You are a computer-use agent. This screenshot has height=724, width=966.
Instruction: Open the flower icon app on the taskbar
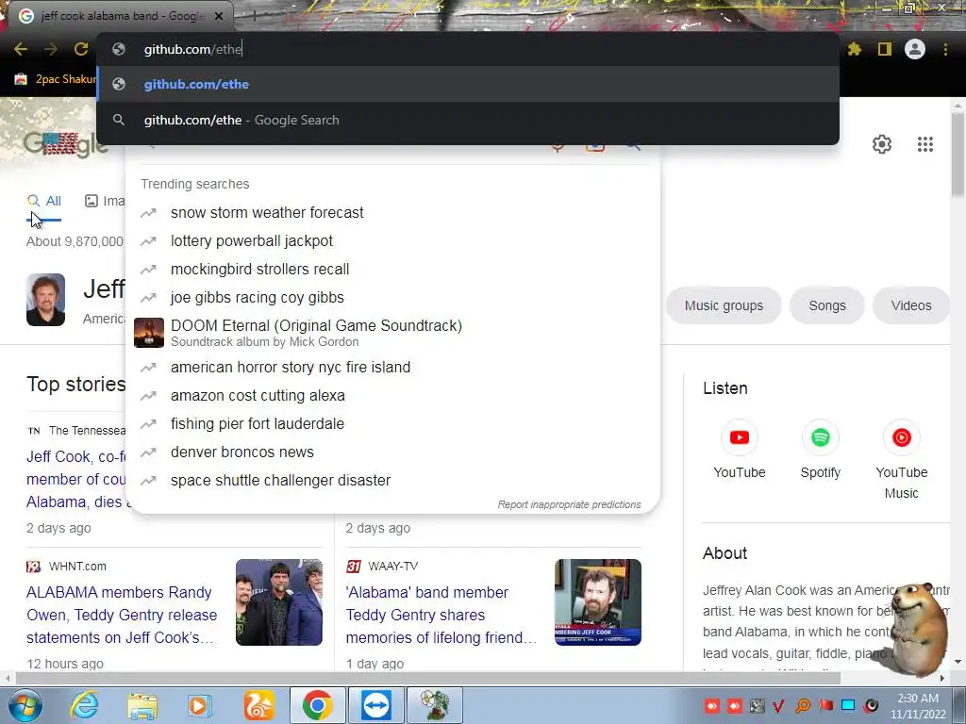435,705
